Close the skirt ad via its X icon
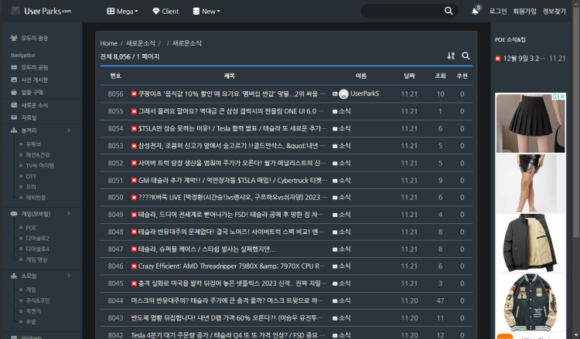 [x=562, y=97]
